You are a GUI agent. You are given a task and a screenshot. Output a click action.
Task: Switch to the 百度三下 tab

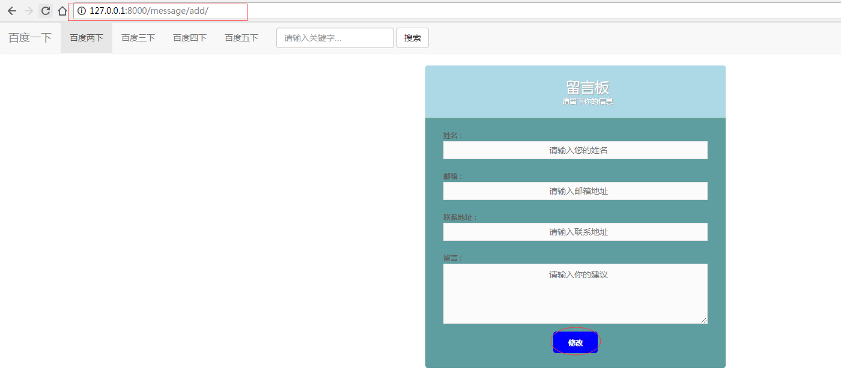tap(138, 37)
